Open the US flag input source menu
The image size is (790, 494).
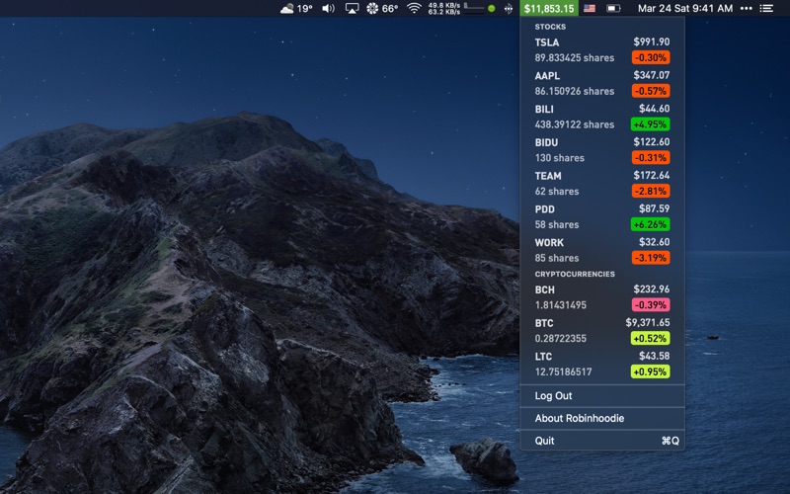[x=589, y=8]
